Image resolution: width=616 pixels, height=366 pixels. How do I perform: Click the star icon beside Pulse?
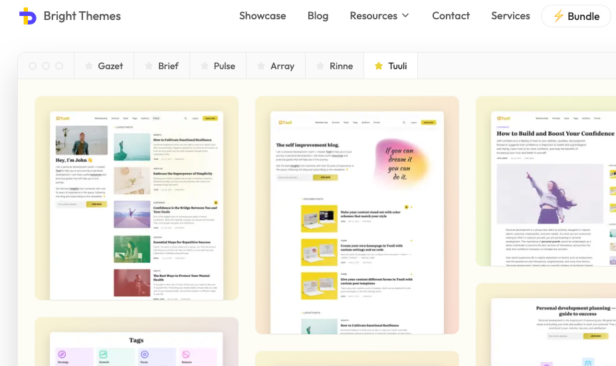point(205,66)
